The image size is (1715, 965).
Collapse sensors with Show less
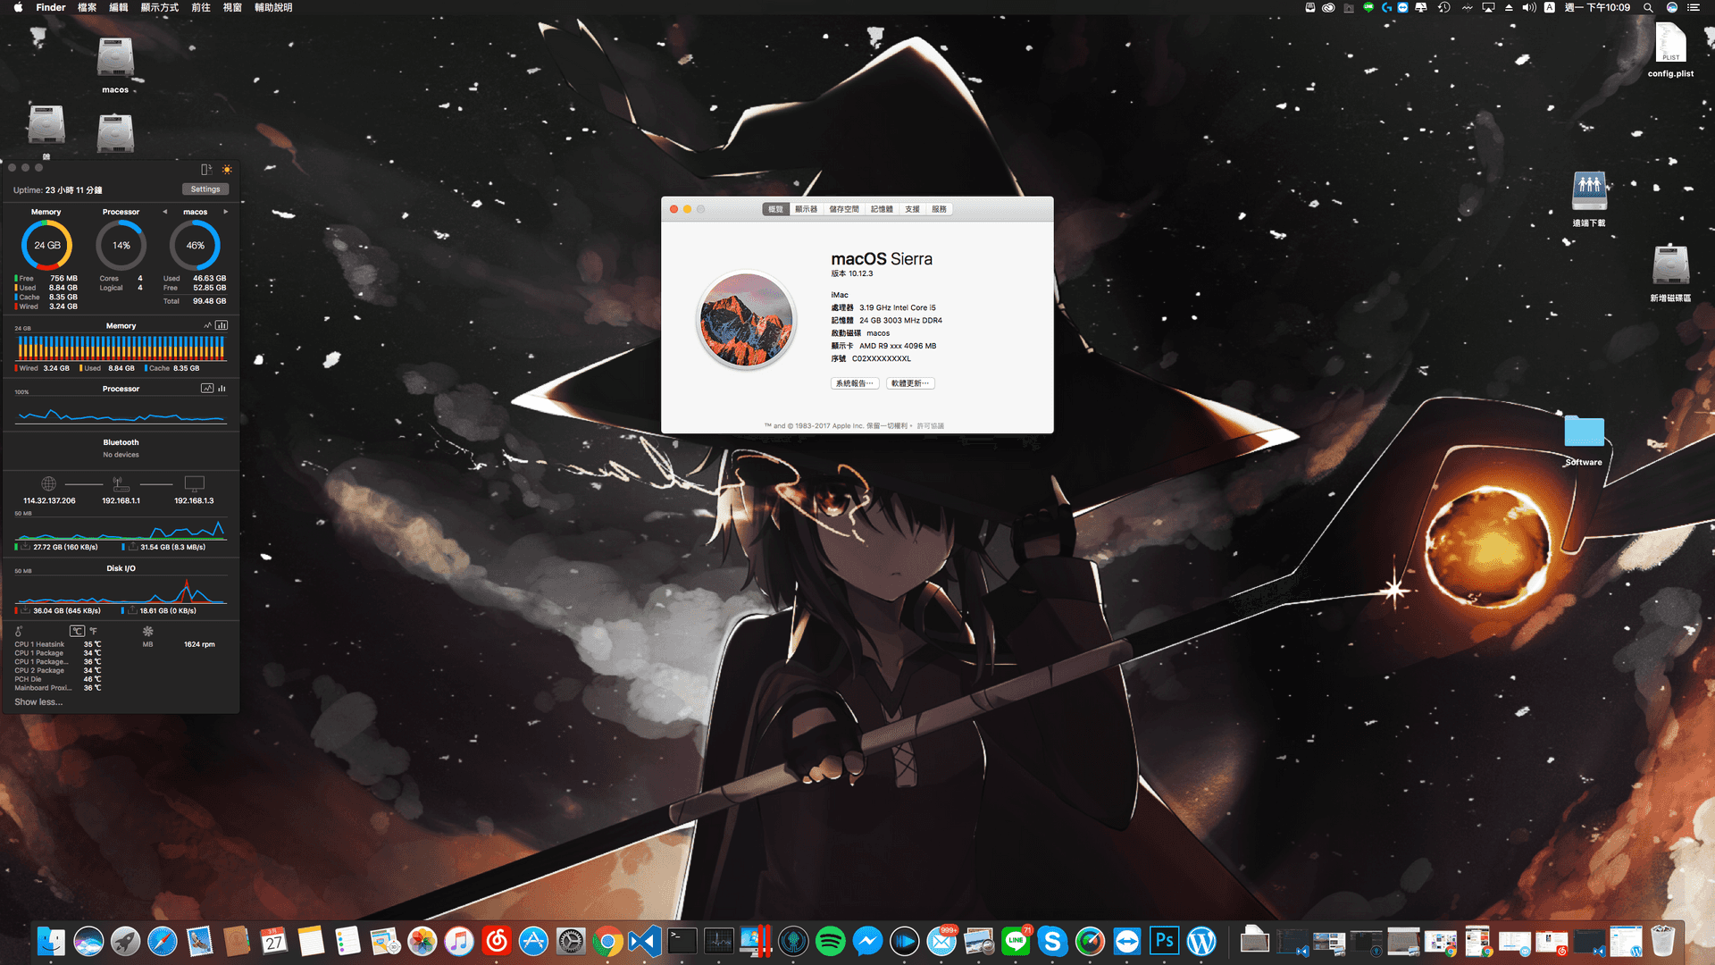click(38, 702)
